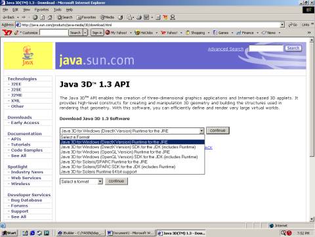
Task: Click the java.sun.com site Search button
Action: click(x=293, y=48)
